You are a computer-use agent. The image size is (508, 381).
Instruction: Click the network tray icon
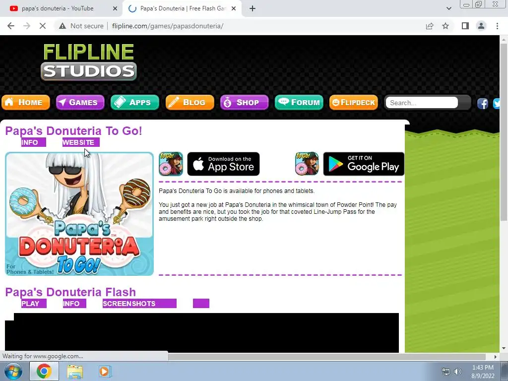coord(446,372)
